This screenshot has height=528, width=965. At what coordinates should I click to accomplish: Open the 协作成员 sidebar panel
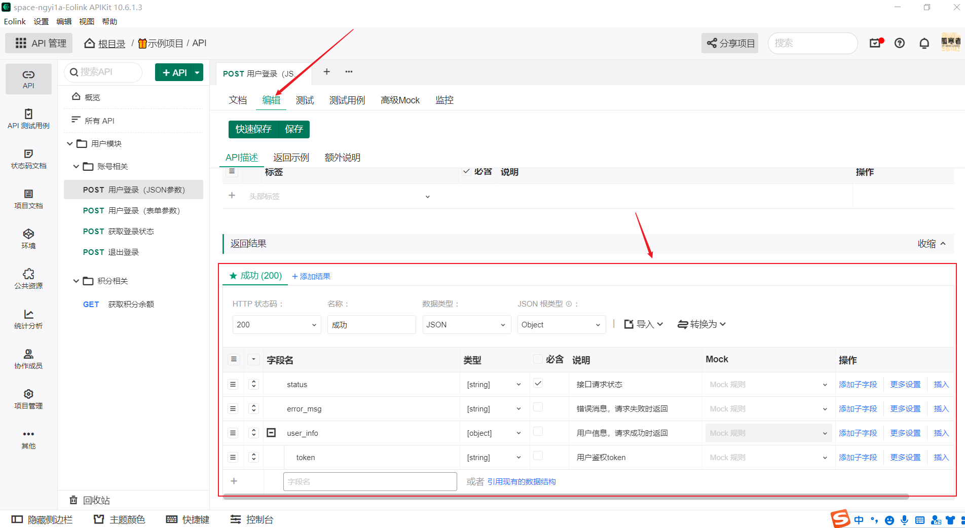(x=28, y=359)
